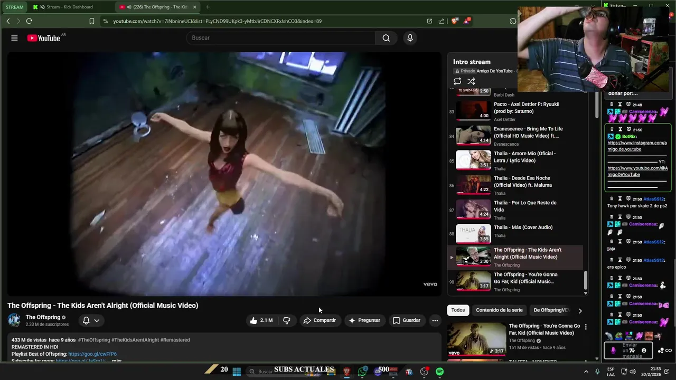The width and height of the screenshot is (676, 380).
Task: Toggle playlist shuffle button
Action: (471, 81)
